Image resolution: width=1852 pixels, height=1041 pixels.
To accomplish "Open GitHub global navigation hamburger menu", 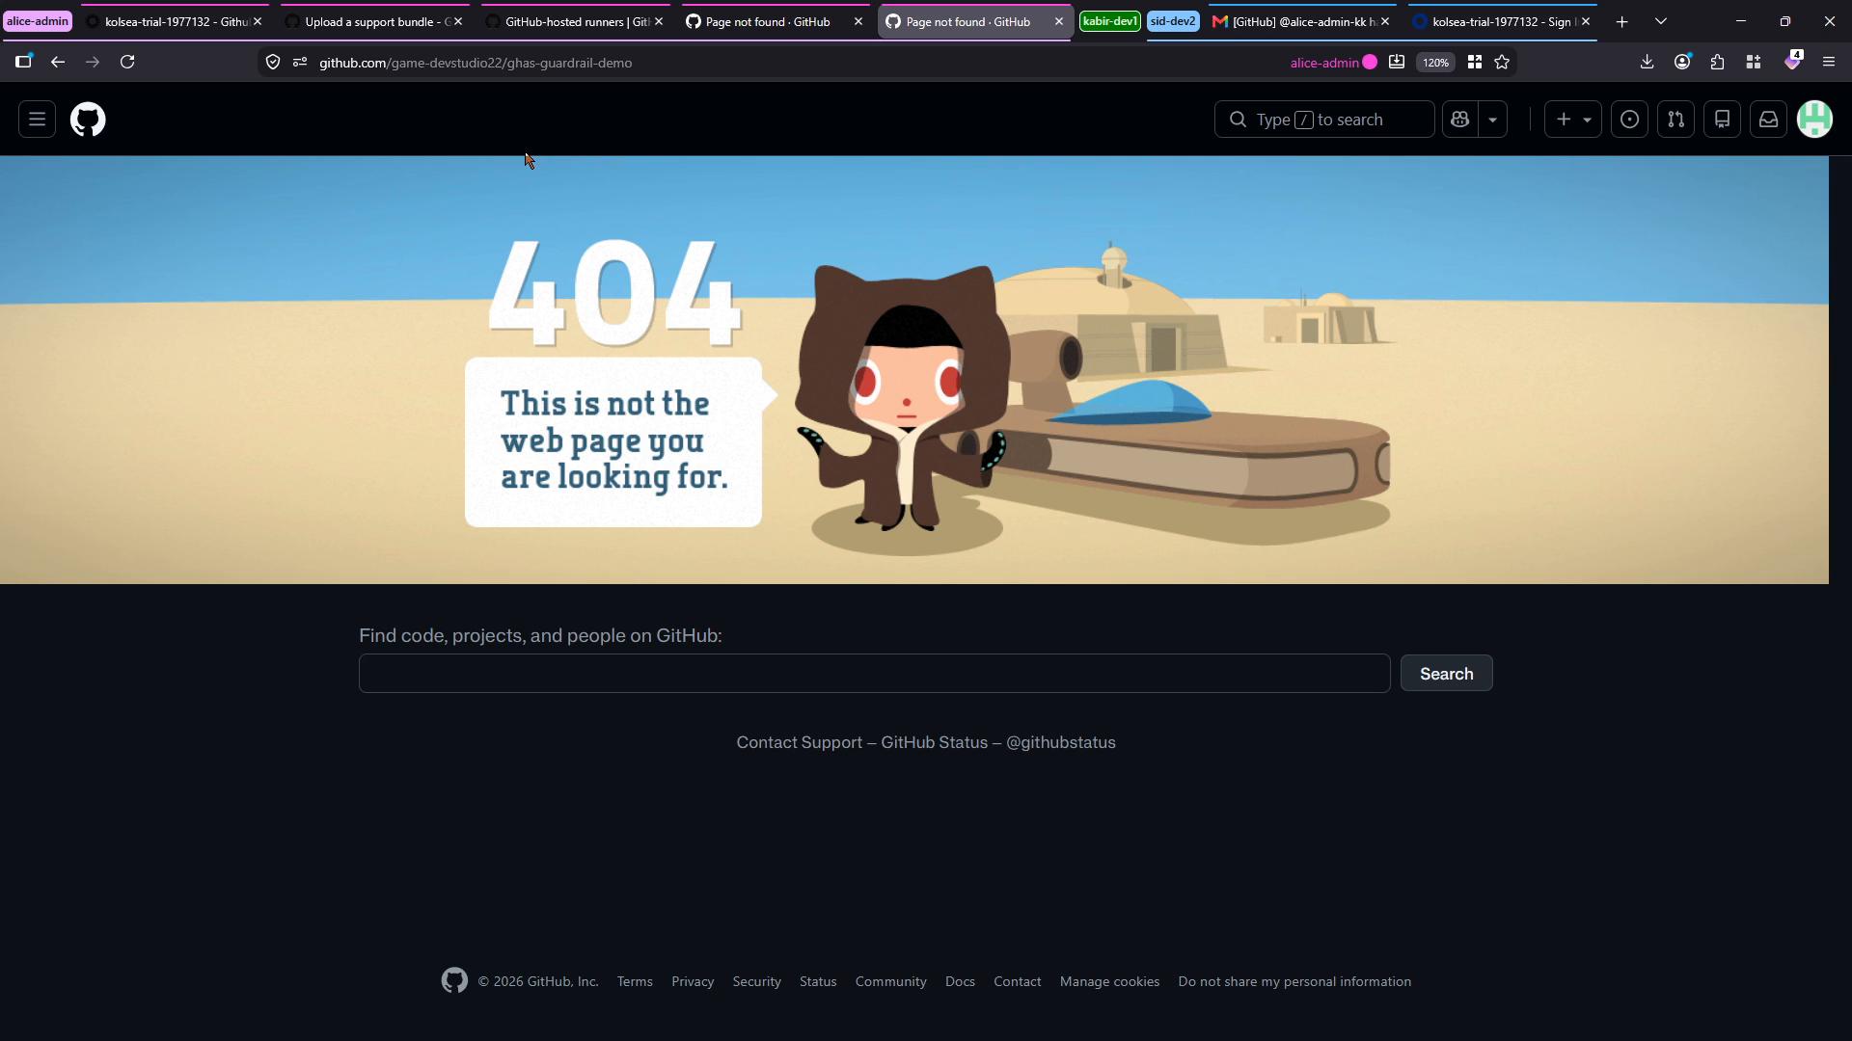I will [x=37, y=120].
